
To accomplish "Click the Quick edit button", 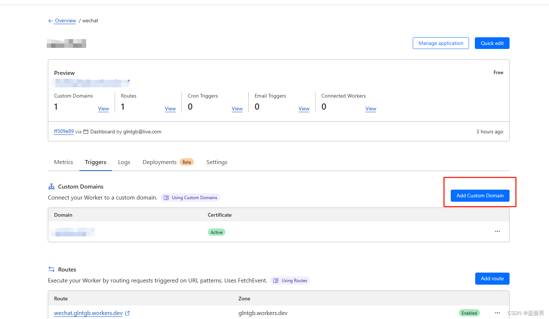I will coord(492,43).
